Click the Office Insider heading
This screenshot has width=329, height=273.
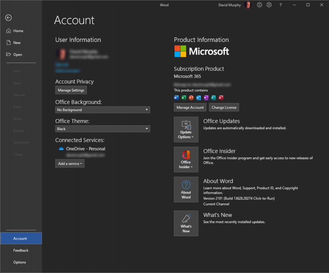(219, 151)
